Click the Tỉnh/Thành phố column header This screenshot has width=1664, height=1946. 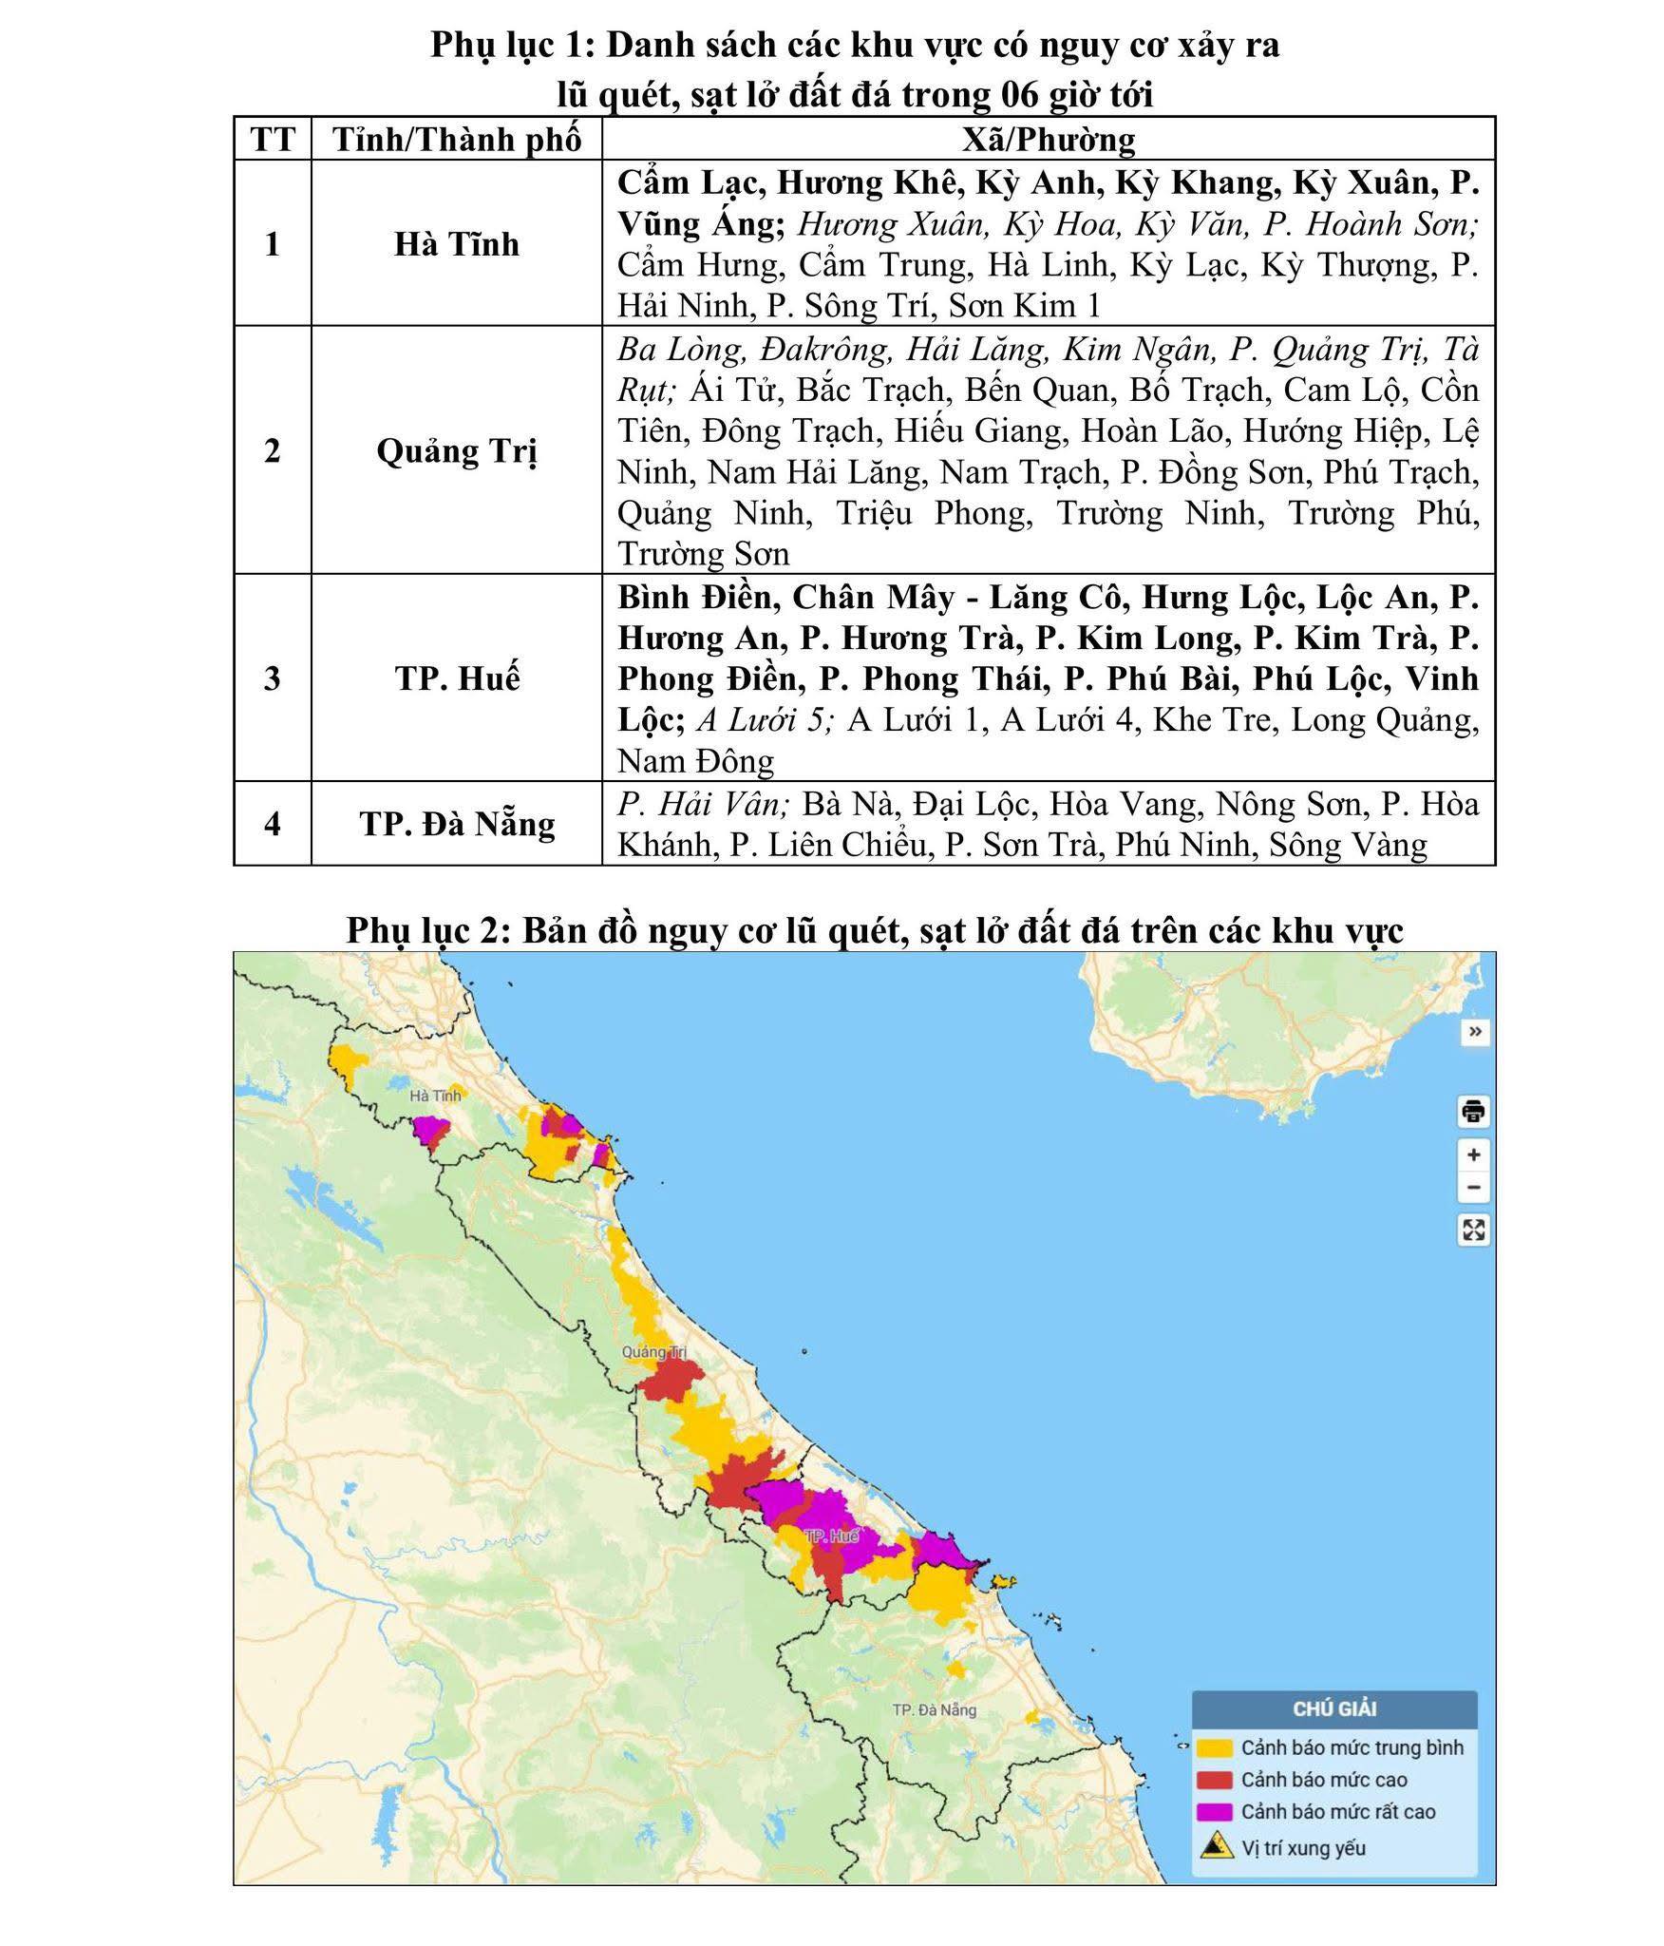457,140
